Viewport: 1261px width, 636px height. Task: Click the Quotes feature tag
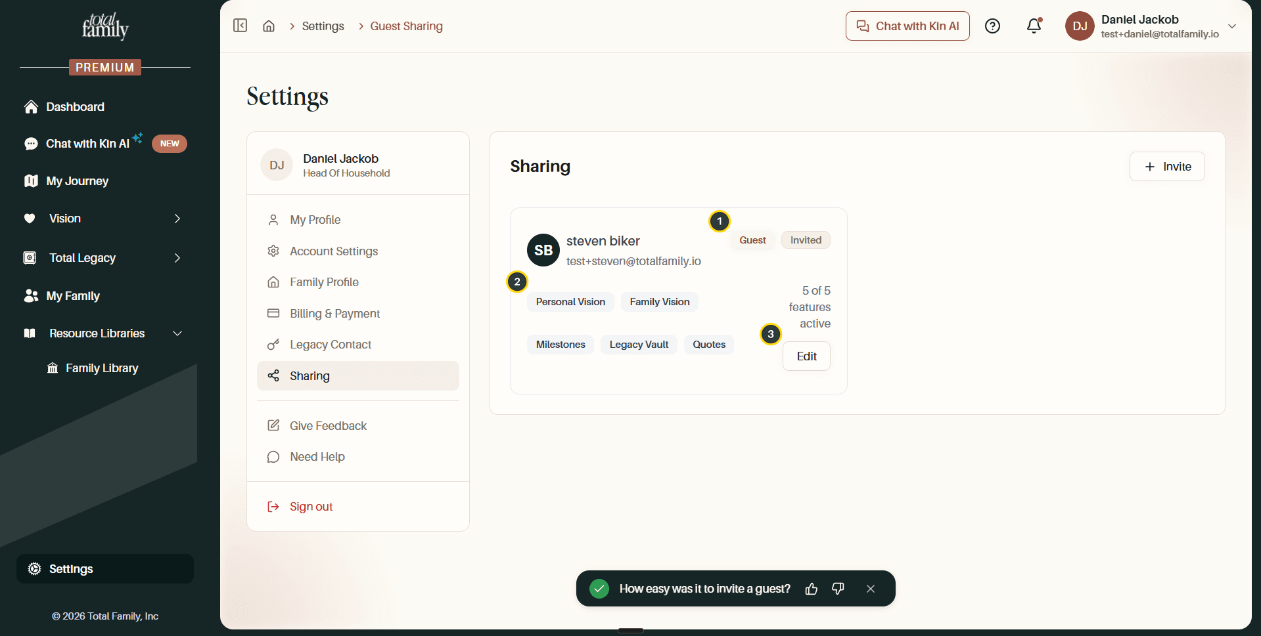click(709, 345)
